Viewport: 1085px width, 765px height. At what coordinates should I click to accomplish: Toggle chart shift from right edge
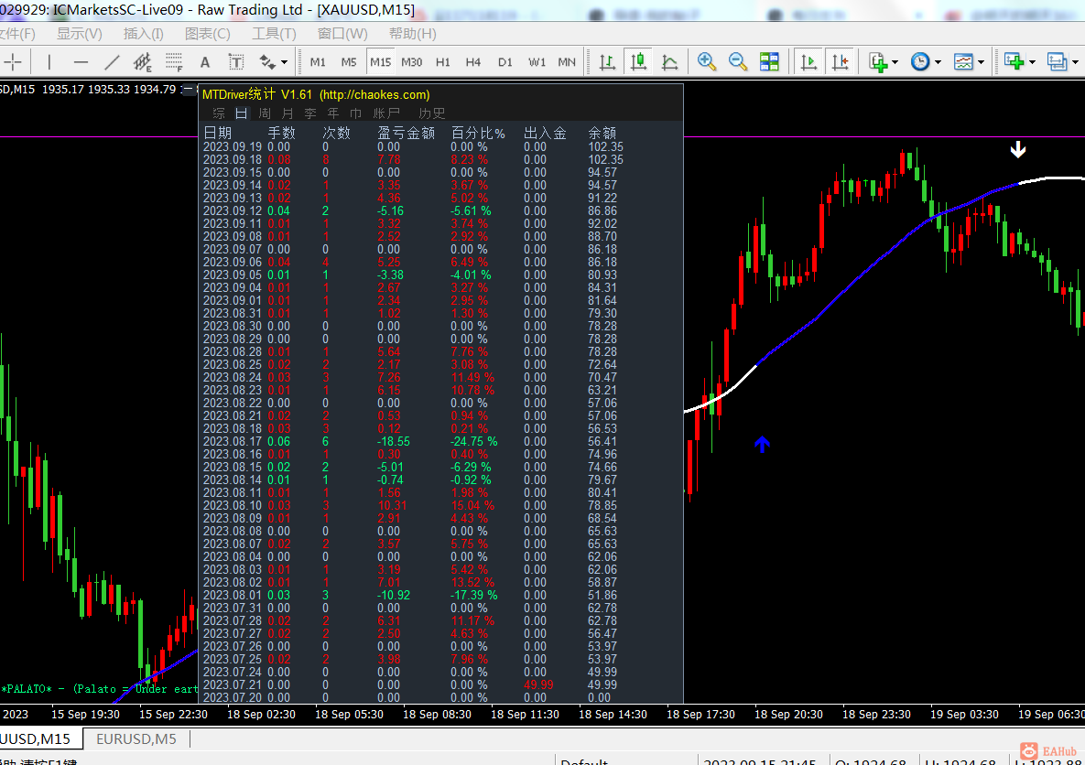(840, 62)
